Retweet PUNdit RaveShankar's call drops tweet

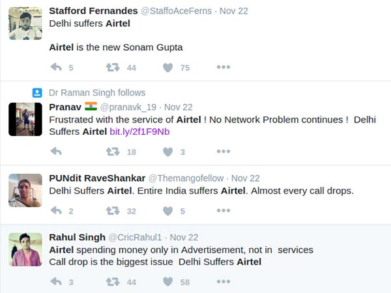[x=113, y=211]
